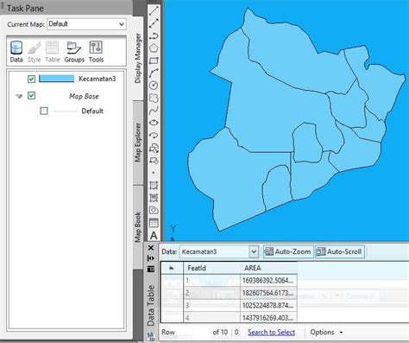The height and width of the screenshot is (343, 409).
Task: Click the FeatId cell with value 3
Action: (x=211, y=305)
